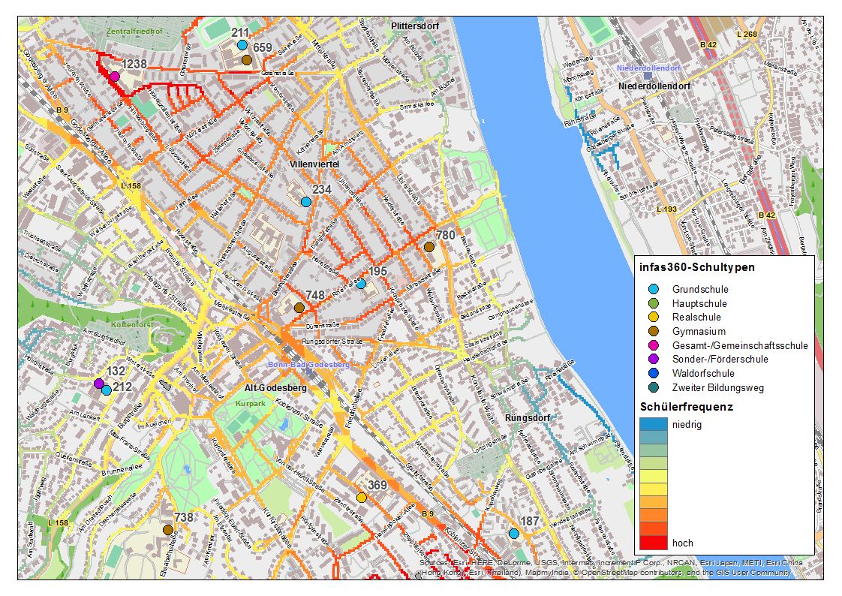The width and height of the screenshot is (842, 596).
Task: Click the red 'hoch' frequency swatch
Action: 652,543
